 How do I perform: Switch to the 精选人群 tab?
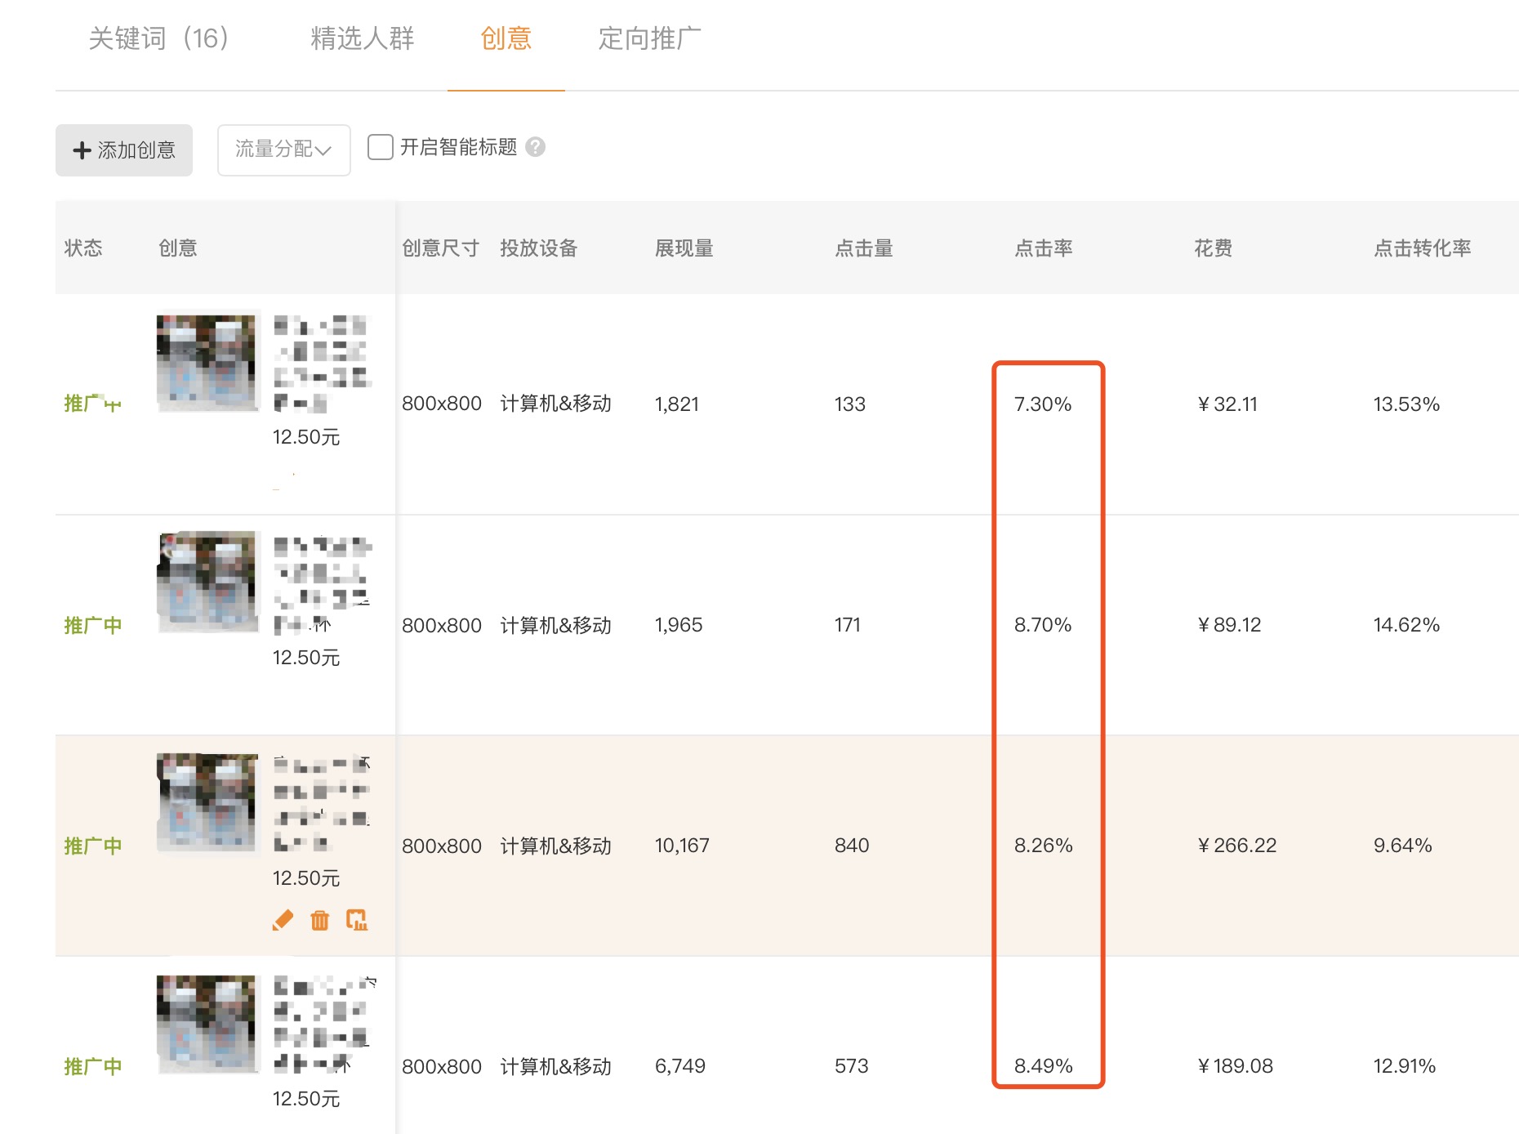pyautogui.click(x=362, y=38)
